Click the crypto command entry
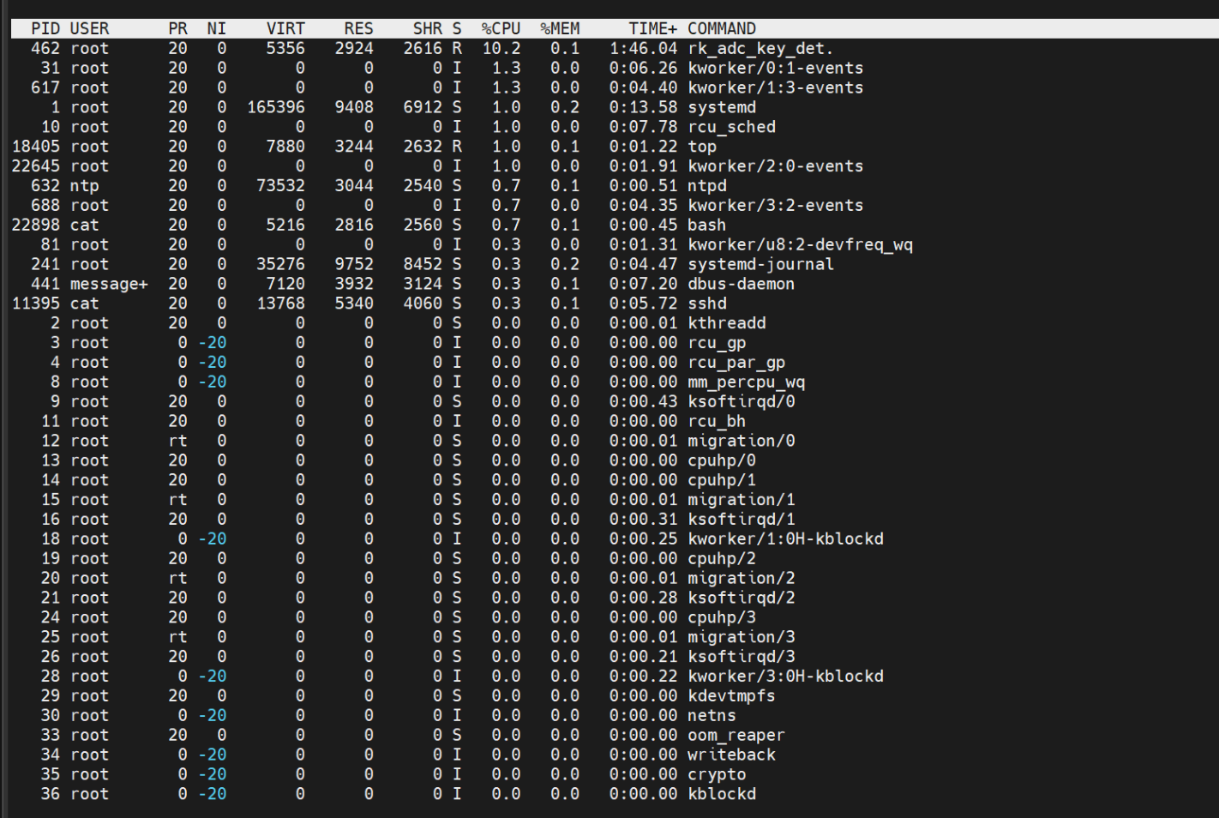The width and height of the screenshot is (1219, 818). click(x=717, y=774)
